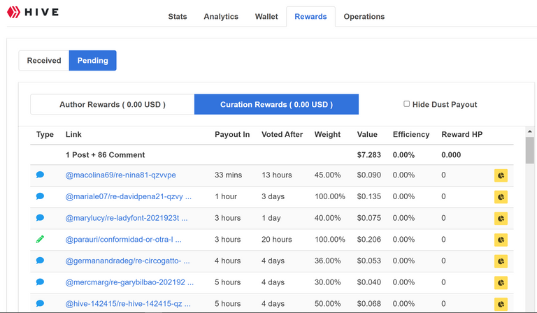Click the table scrollbar thumb
This screenshot has width=537, height=313.
(530, 150)
